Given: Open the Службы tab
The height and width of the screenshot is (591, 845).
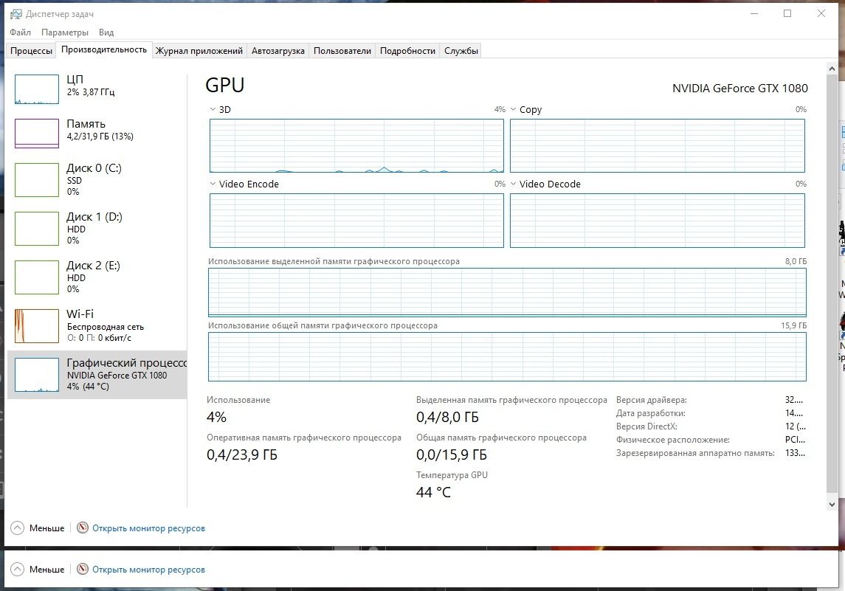Looking at the screenshot, I should pos(461,51).
